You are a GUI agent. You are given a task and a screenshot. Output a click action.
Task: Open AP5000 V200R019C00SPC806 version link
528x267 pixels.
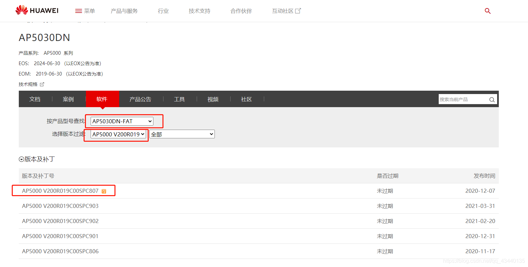tap(60, 251)
